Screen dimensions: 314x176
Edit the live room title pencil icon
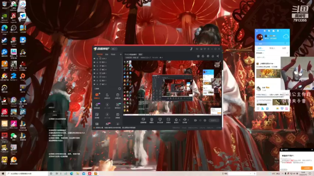pos(137,57)
